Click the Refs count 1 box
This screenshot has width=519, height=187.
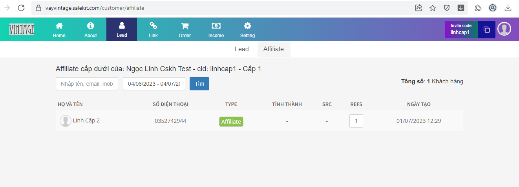click(x=356, y=121)
